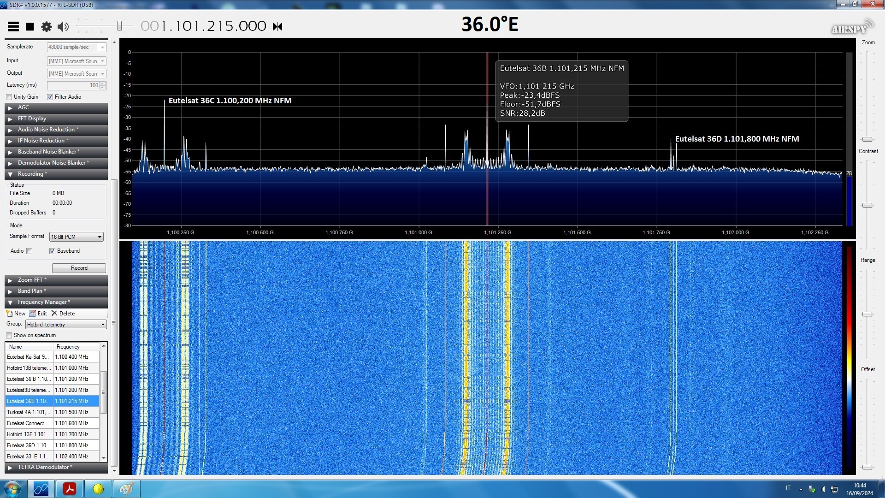Screen dimensions: 885x498
Task: Click the system tray volume icon
Action: pyautogui.click(x=823, y=489)
